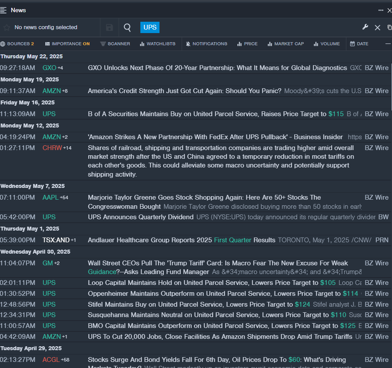Click the duplicate window icon
392x368 pixels.
point(389,27)
